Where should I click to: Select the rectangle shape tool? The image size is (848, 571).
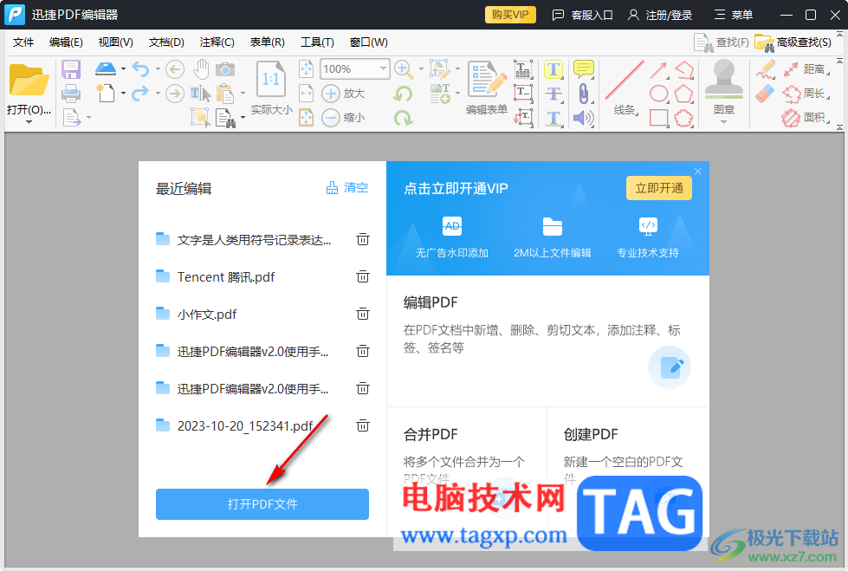(658, 118)
